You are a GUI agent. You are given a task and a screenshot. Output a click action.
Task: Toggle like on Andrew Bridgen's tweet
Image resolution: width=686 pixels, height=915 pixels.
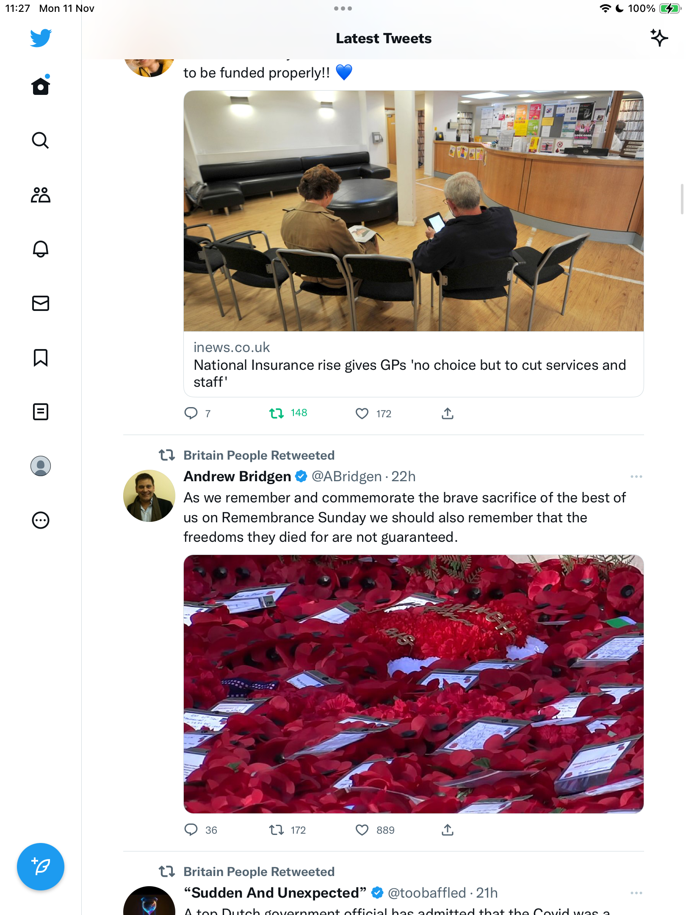click(362, 830)
